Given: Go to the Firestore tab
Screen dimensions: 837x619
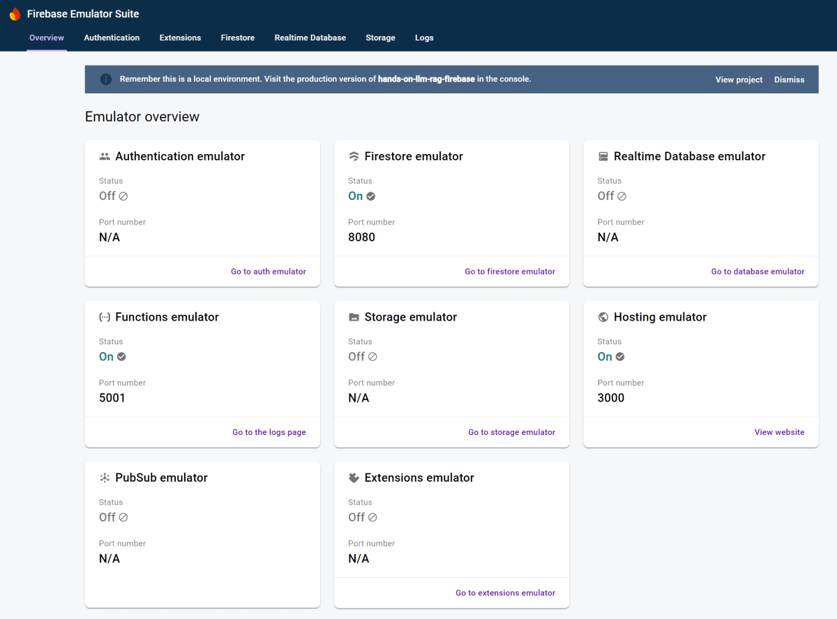Looking at the screenshot, I should click(x=238, y=38).
